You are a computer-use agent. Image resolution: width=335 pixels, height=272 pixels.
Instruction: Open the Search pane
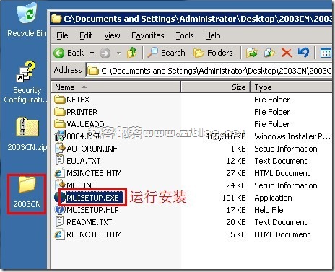pos(166,53)
